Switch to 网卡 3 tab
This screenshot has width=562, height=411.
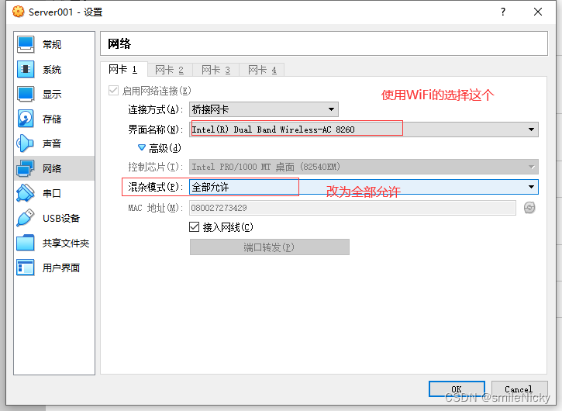215,70
